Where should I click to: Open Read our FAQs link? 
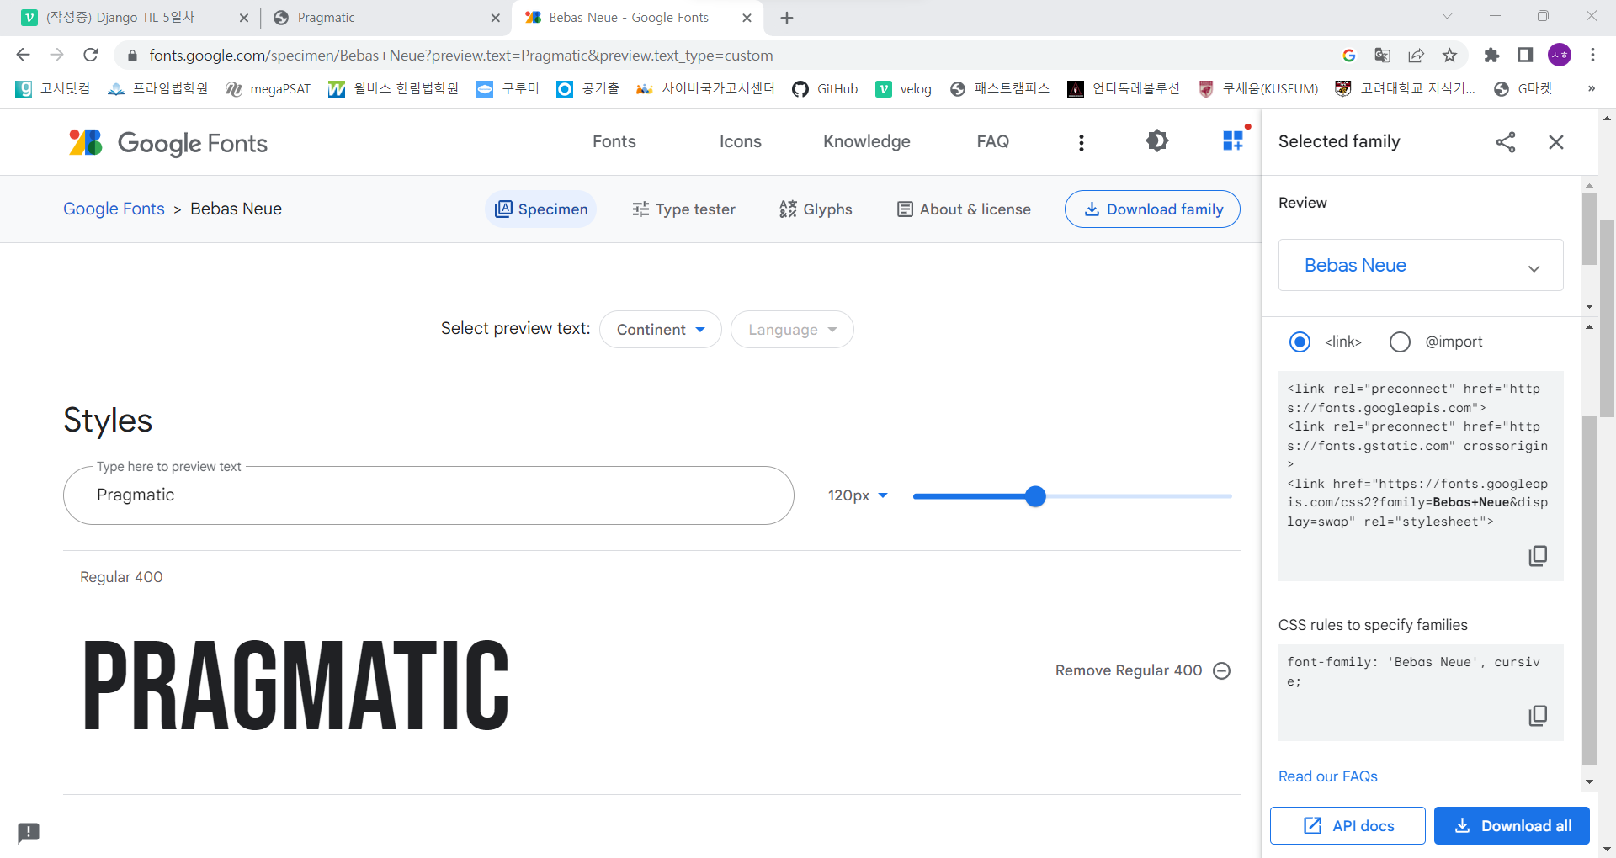coord(1328,776)
